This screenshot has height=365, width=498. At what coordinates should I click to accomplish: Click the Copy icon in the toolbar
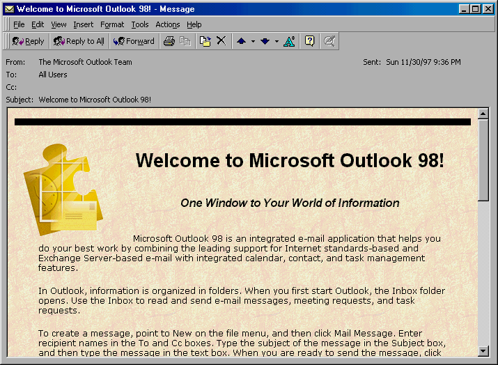(185, 41)
